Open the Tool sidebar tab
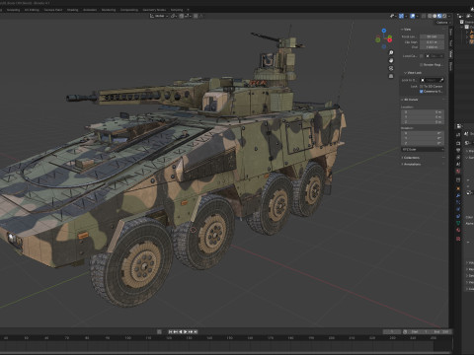The image size is (474, 355). click(450, 42)
